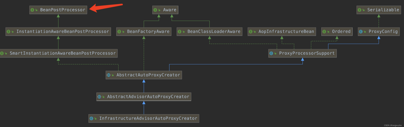Select the Serializable node
404x127 pixels.
379,10
